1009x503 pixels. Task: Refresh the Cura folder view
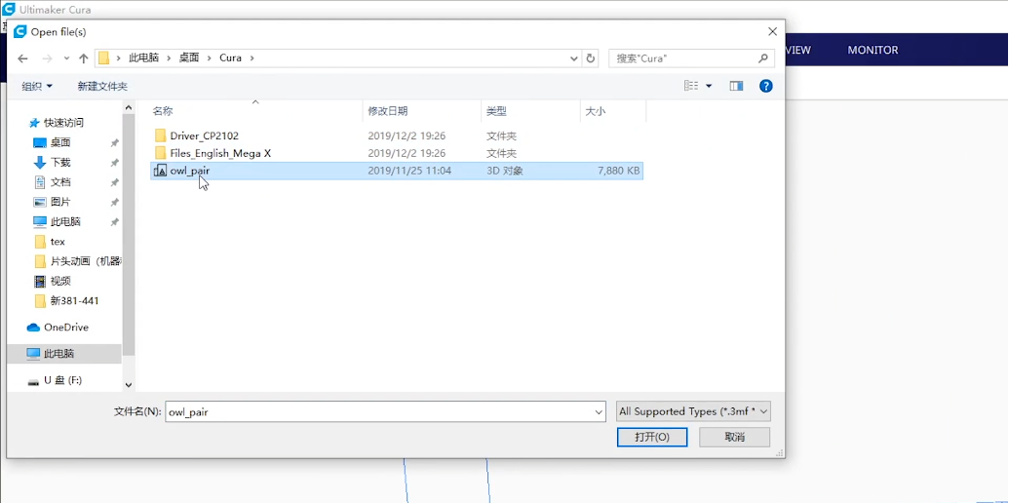[590, 58]
